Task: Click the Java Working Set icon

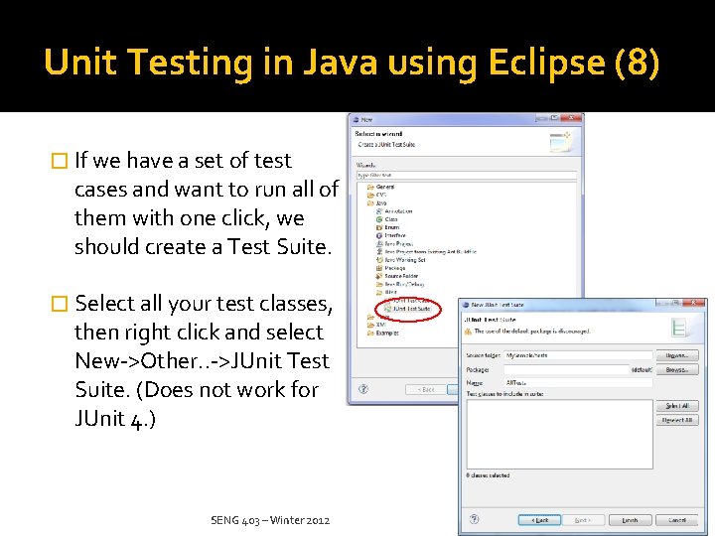Action: (379, 260)
